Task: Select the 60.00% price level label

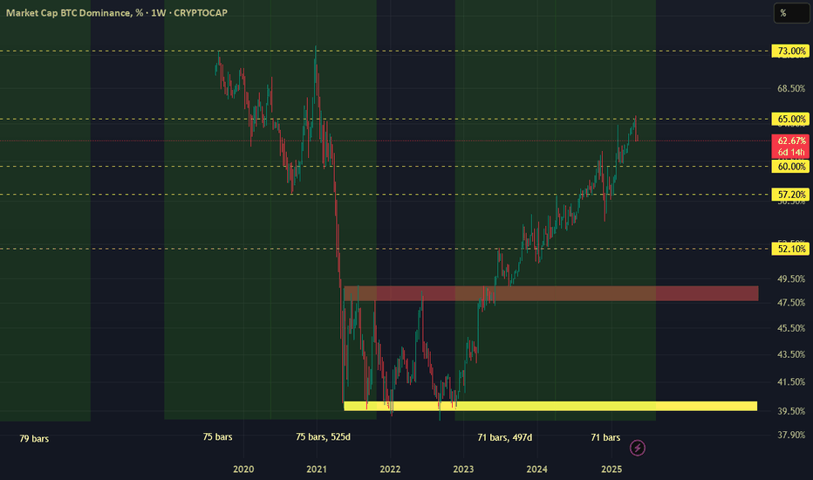Action: point(790,167)
